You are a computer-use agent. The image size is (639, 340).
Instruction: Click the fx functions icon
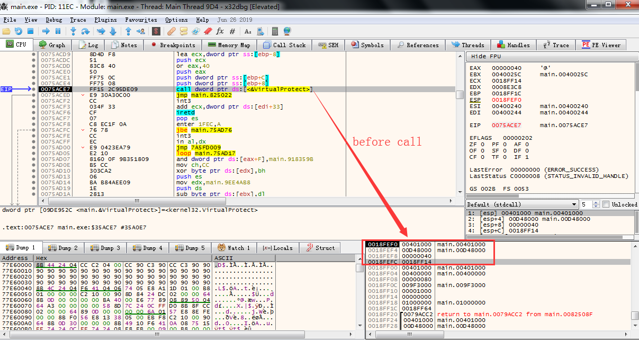click(220, 31)
